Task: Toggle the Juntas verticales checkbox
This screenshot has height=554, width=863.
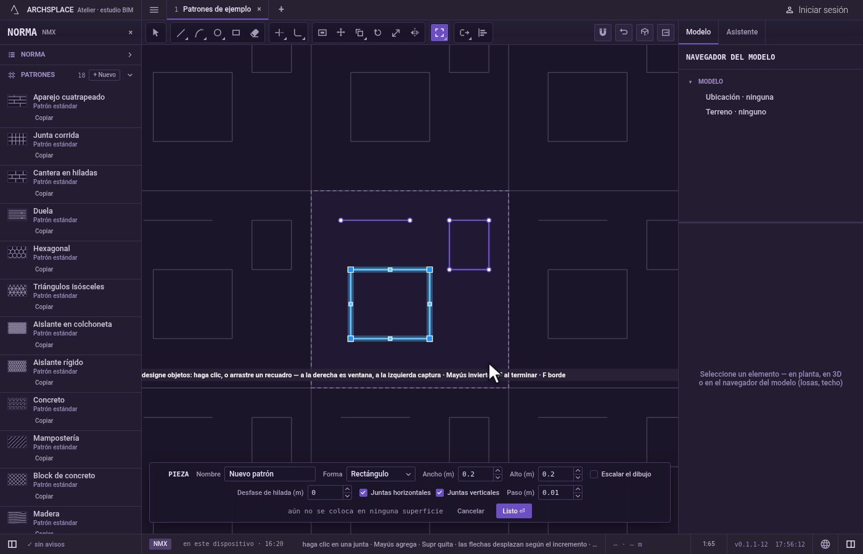Action: 440,492
